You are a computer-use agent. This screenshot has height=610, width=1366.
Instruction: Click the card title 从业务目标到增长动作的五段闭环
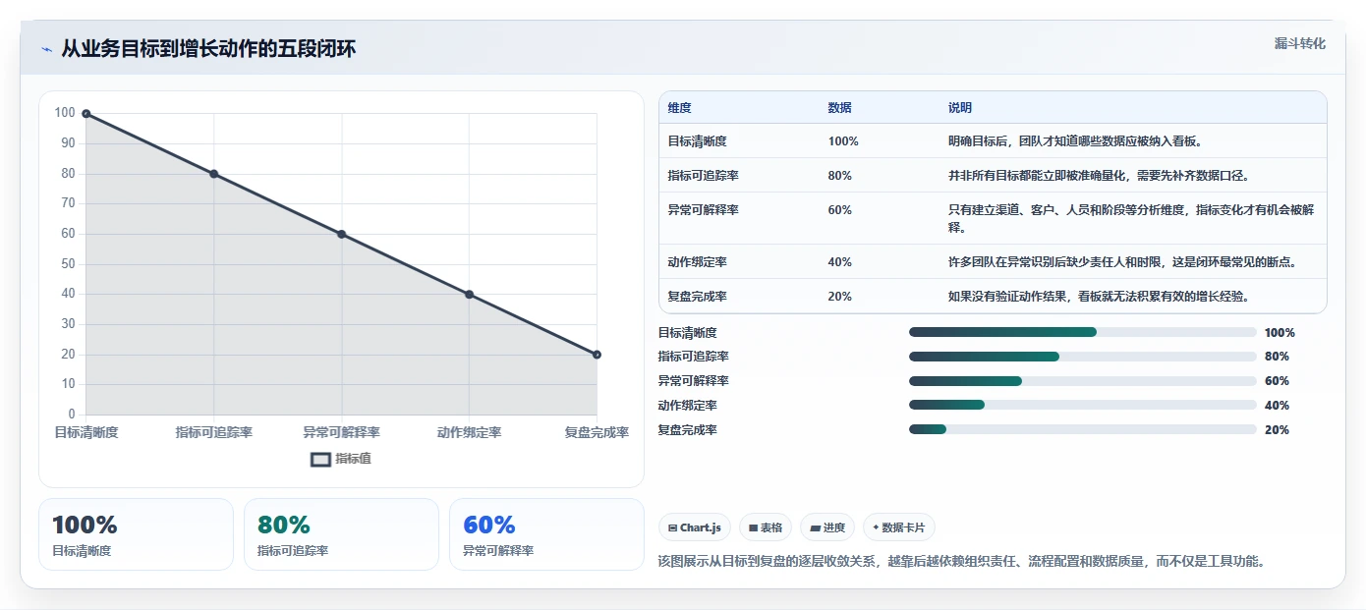pyautogui.click(x=208, y=49)
